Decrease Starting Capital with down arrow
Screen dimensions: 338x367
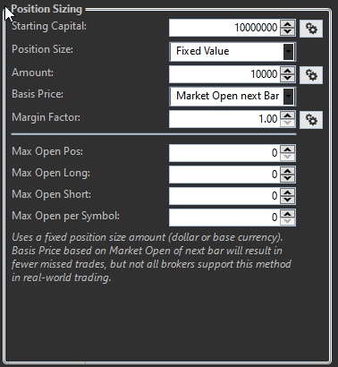(288, 31)
